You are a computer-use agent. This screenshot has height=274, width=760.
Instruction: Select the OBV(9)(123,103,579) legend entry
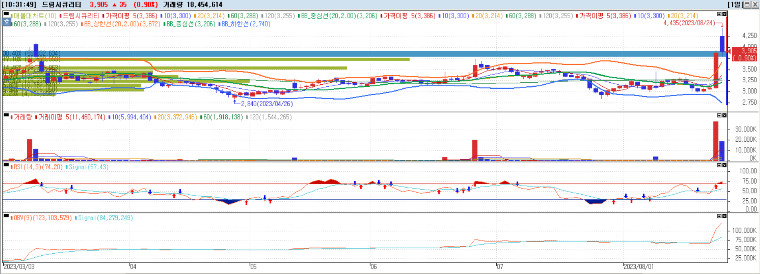pyautogui.click(x=42, y=218)
